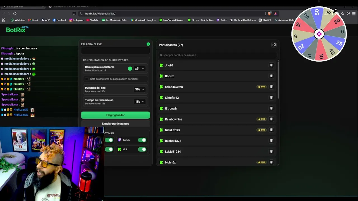Click the Palabra Clave keyword input field
This screenshot has width=358, height=201.
(x=116, y=51)
